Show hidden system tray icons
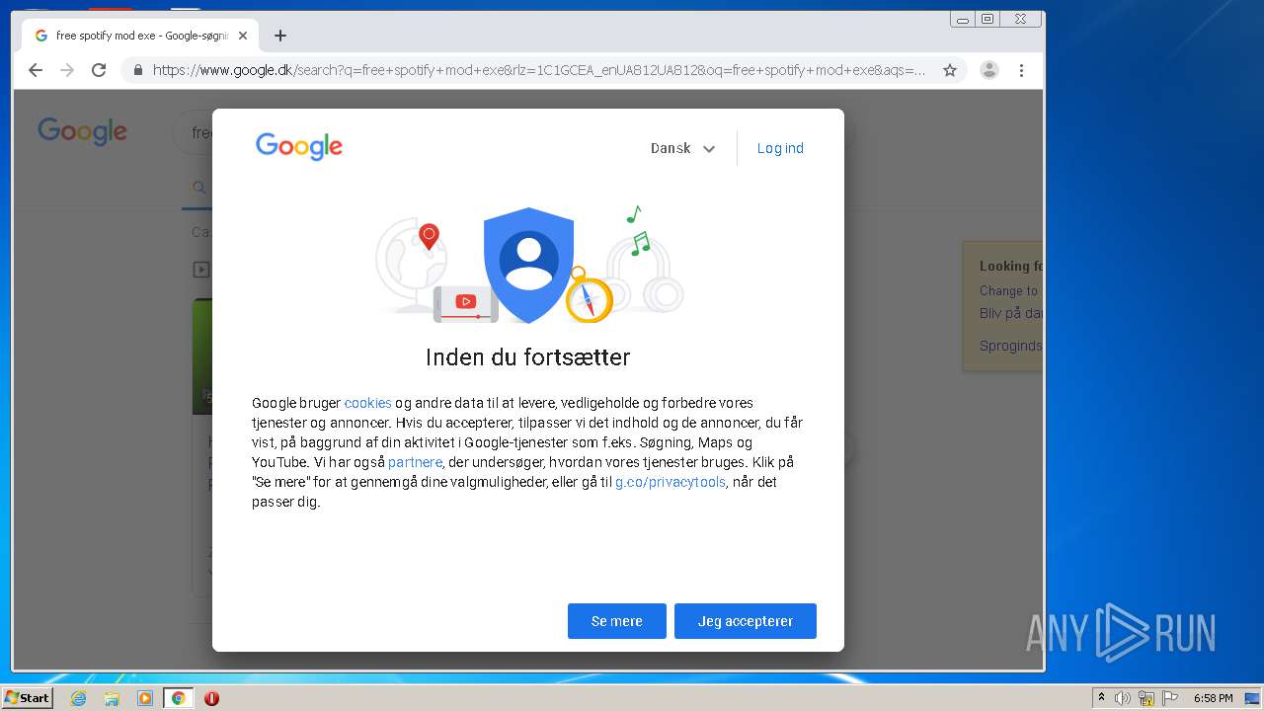The image size is (1264, 711). (1101, 698)
